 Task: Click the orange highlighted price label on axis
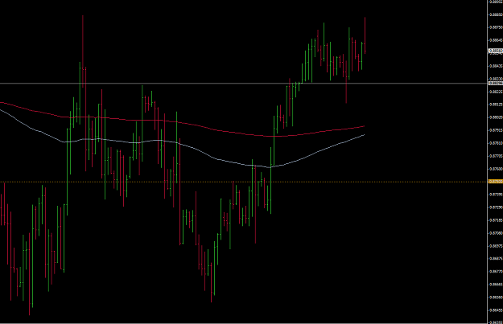[496, 182]
